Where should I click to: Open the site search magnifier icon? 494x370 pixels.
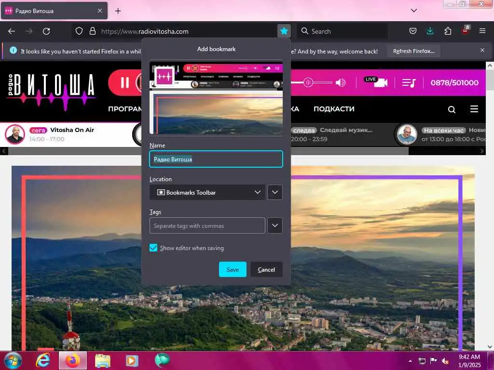452,109
